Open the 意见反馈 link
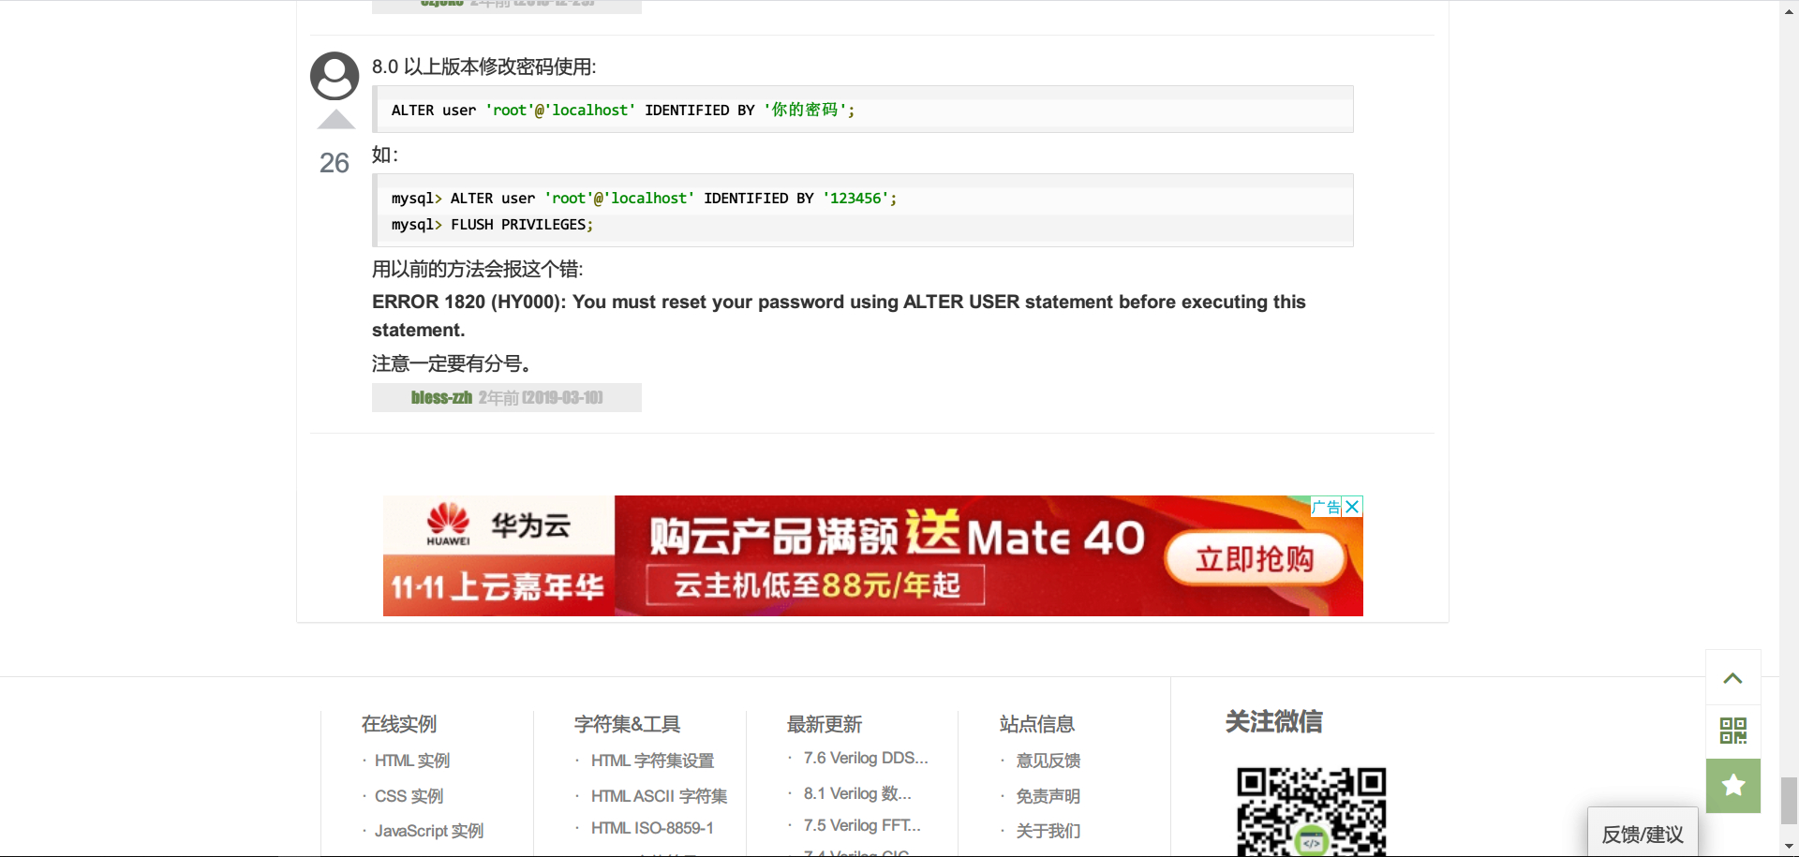This screenshot has height=857, width=1799. click(x=1048, y=761)
